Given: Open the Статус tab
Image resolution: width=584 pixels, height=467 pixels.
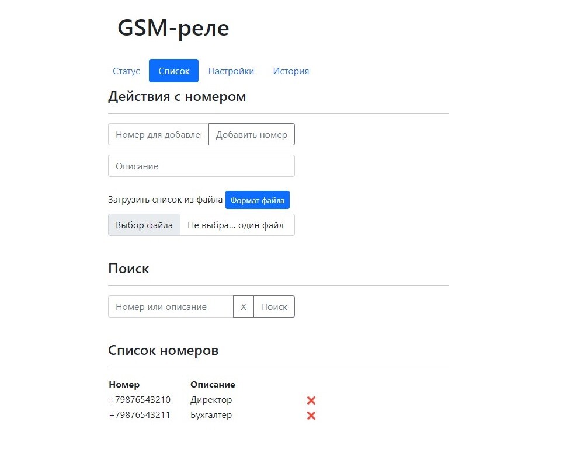Looking at the screenshot, I should 126,71.
